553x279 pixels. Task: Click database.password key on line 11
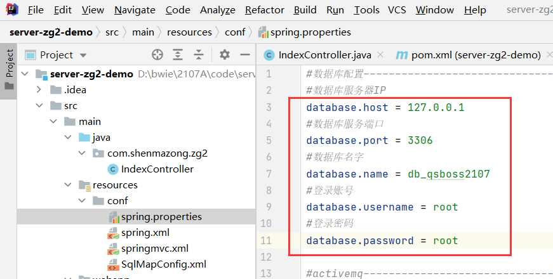coord(360,240)
